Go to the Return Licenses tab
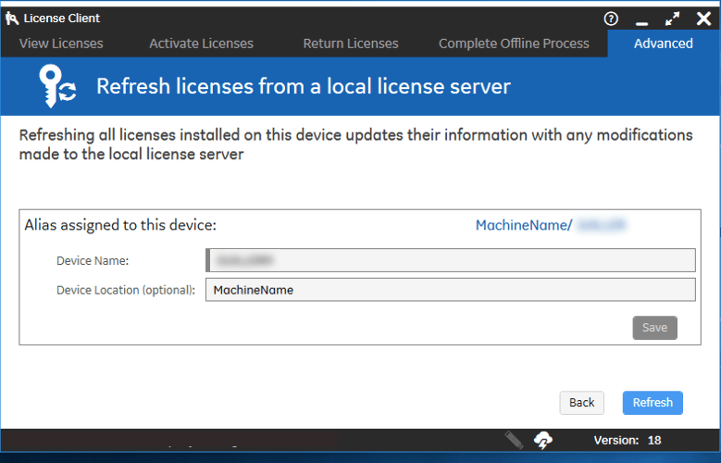Screen dimensions: 721x463 click(x=351, y=44)
